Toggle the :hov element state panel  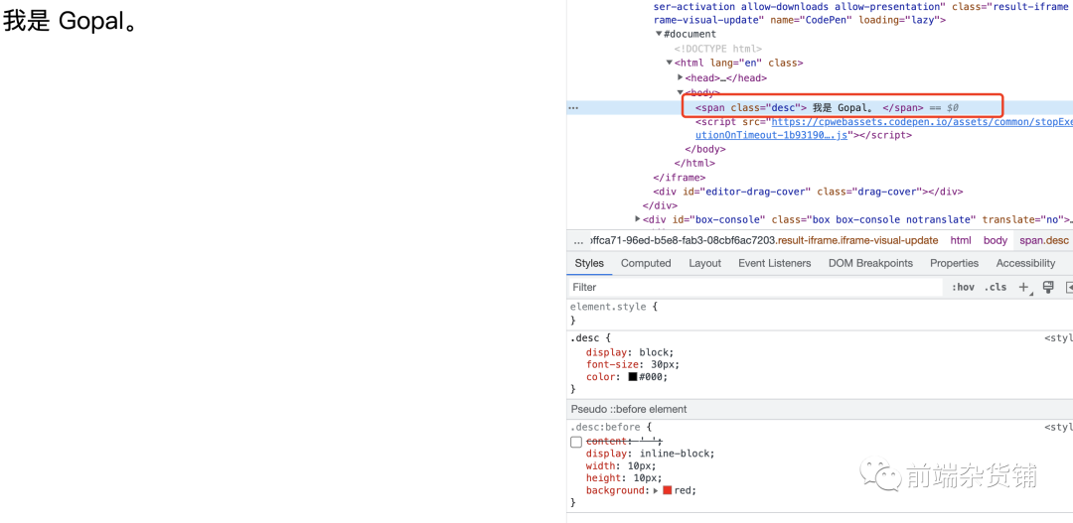963,287
